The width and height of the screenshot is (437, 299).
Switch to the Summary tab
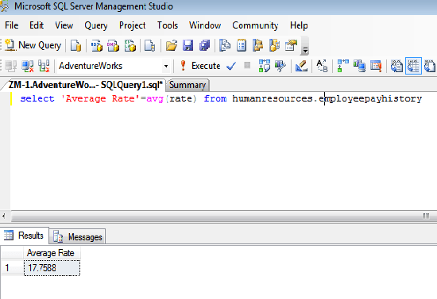(x=188, y=85)
